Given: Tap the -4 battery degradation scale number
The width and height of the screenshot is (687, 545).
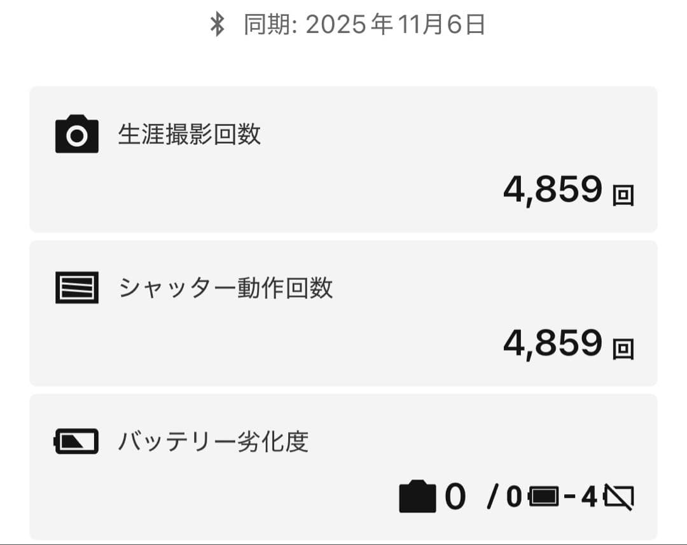Looking at the screenshot, I should coord(581,498).
